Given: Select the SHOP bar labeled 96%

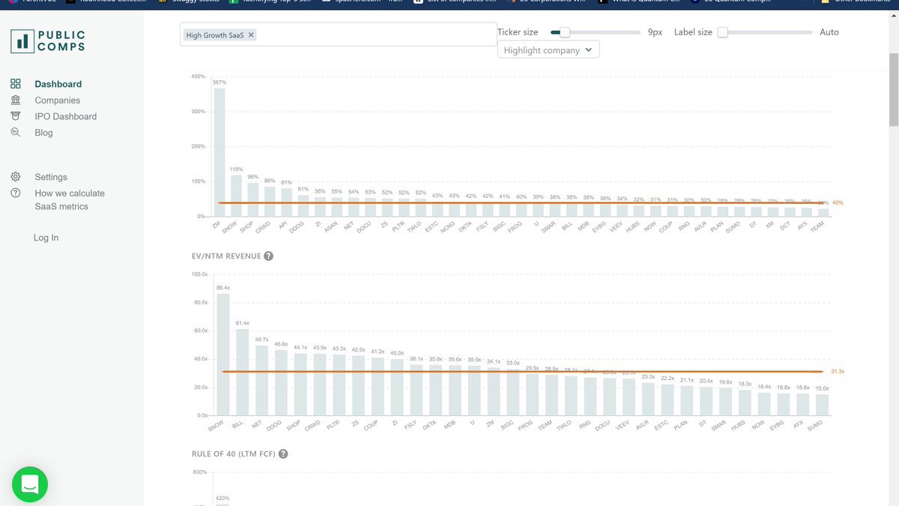Looking at the screenshot, I should 253,199.
